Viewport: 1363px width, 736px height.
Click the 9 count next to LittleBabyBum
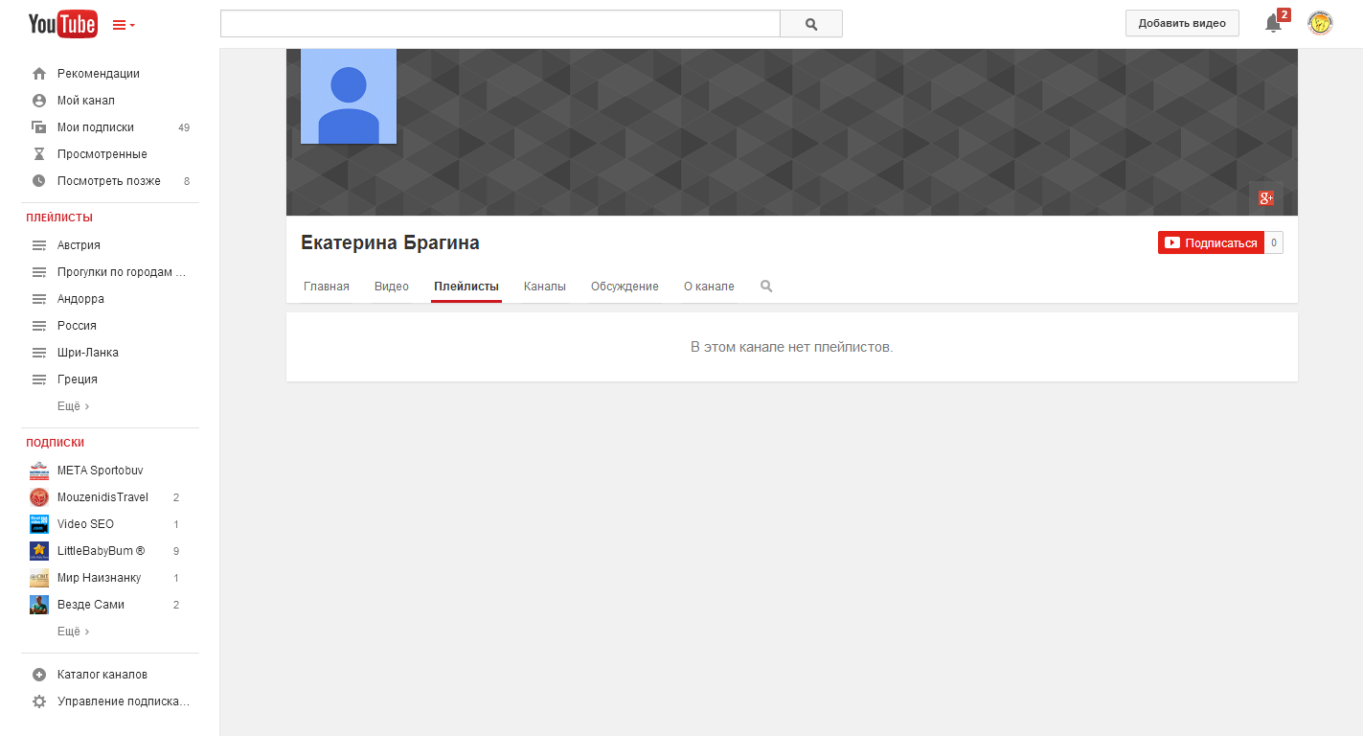tap(176, 551)
